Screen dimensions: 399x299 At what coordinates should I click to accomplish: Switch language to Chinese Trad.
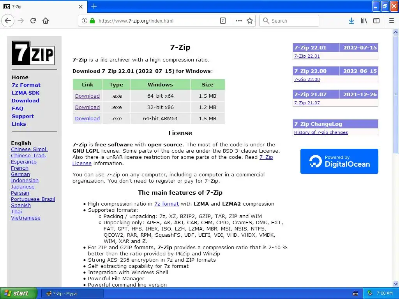click(28, 155)
